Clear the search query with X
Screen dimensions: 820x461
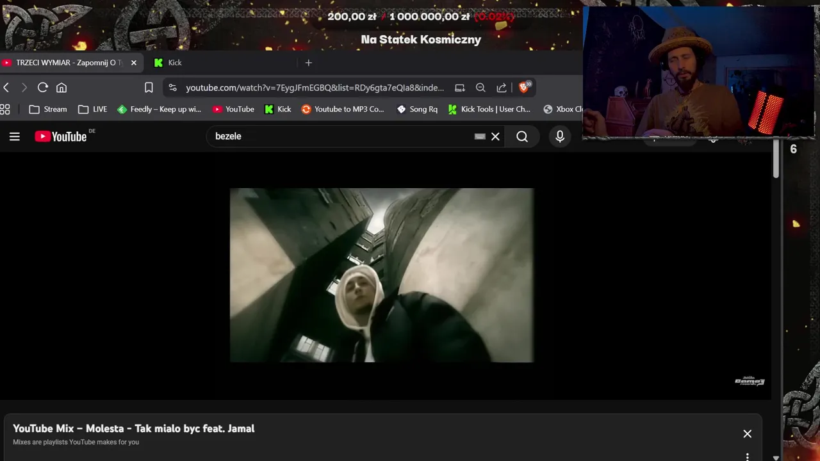495,136
